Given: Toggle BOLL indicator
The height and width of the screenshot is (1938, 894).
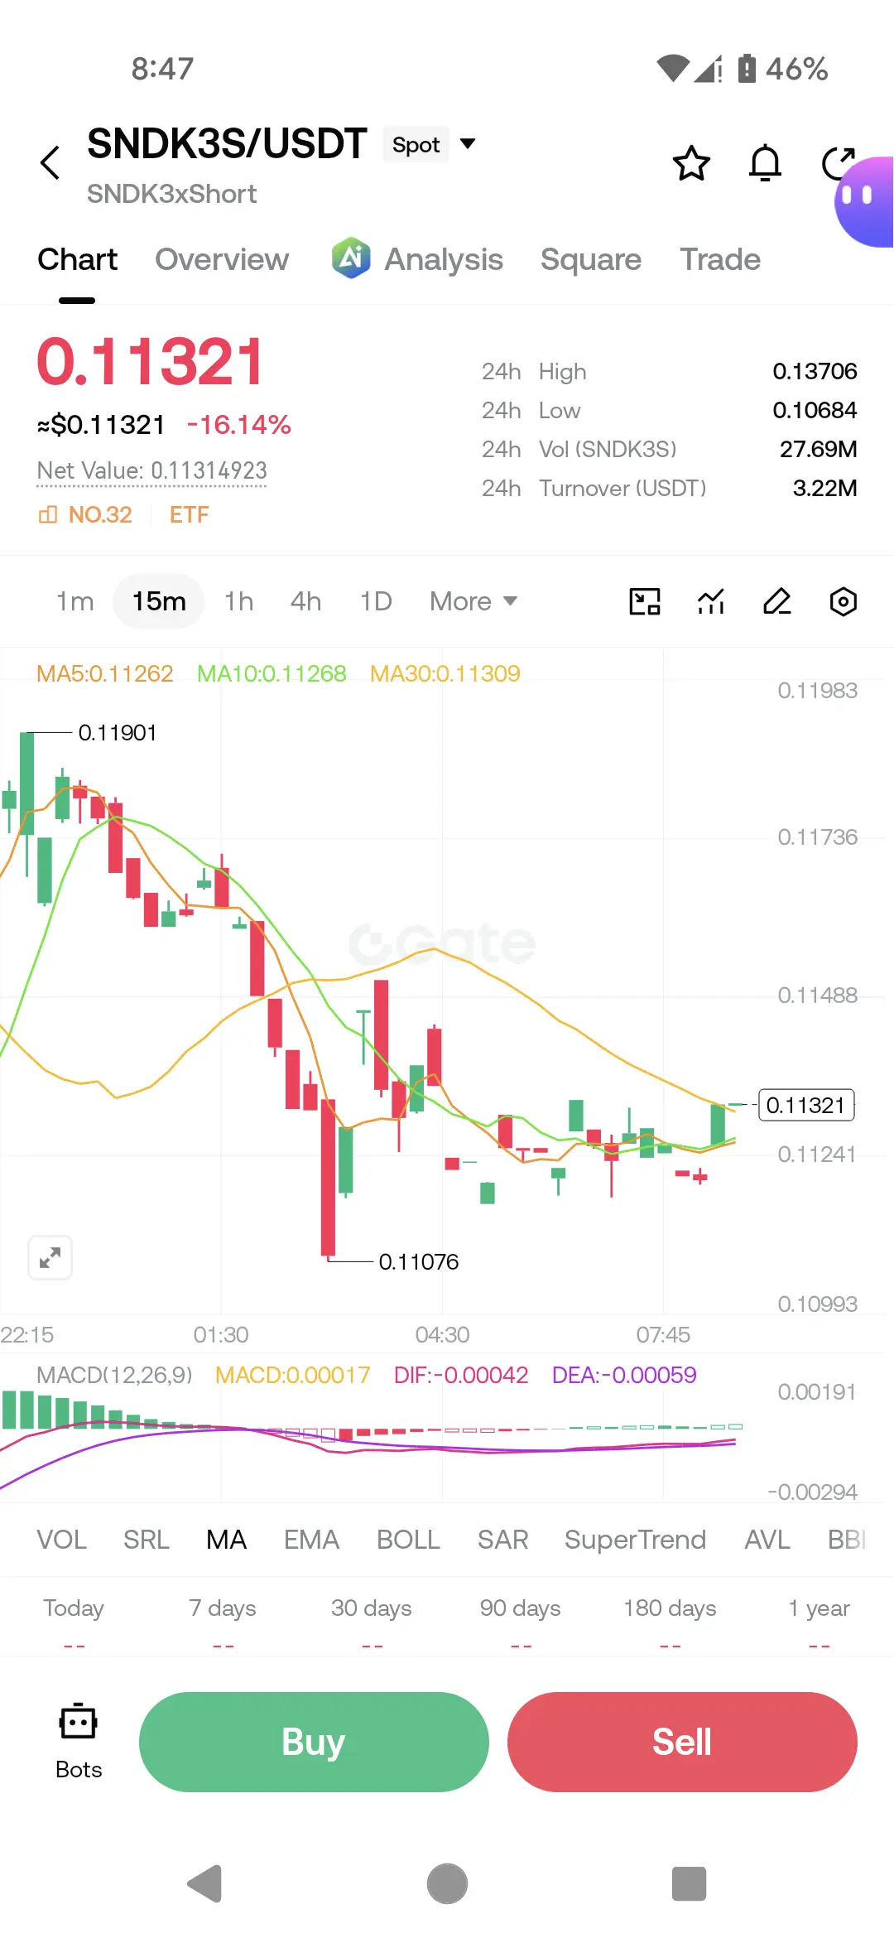Looking at the screenshot, I should pyautogui.click(x=408, y=1540).
